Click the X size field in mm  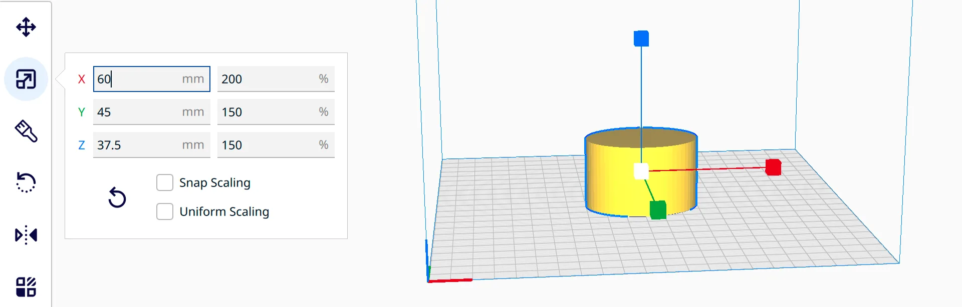click(152, 79)
